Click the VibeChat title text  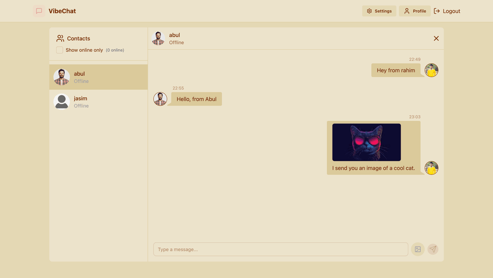tap(62, 11)
